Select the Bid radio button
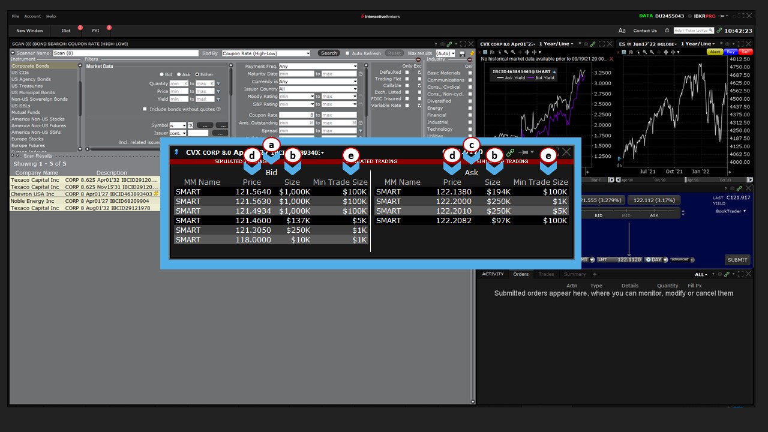Screen dimensions: 768x432 tap(162, 74)
